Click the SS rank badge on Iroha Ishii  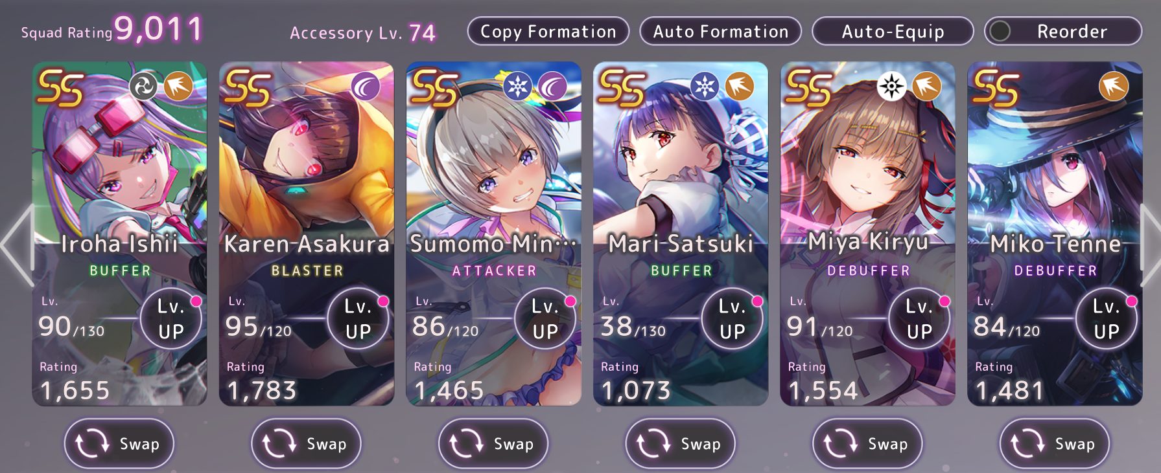click(61, 89)
